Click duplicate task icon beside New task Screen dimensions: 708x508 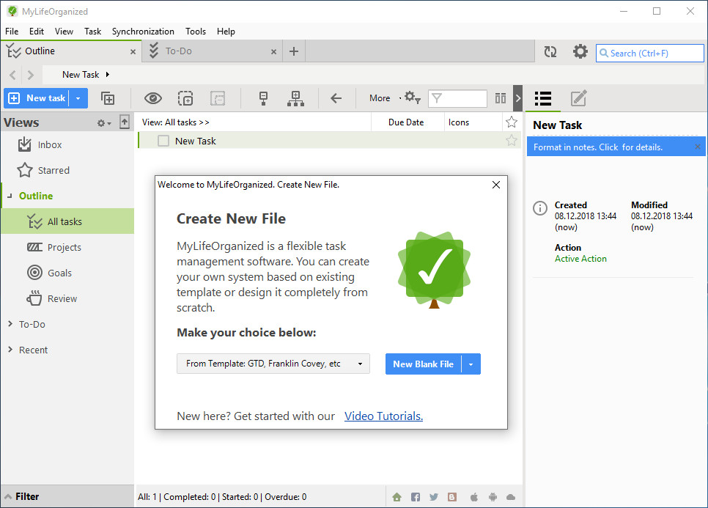pyautogui.click(x=108, y=98)
